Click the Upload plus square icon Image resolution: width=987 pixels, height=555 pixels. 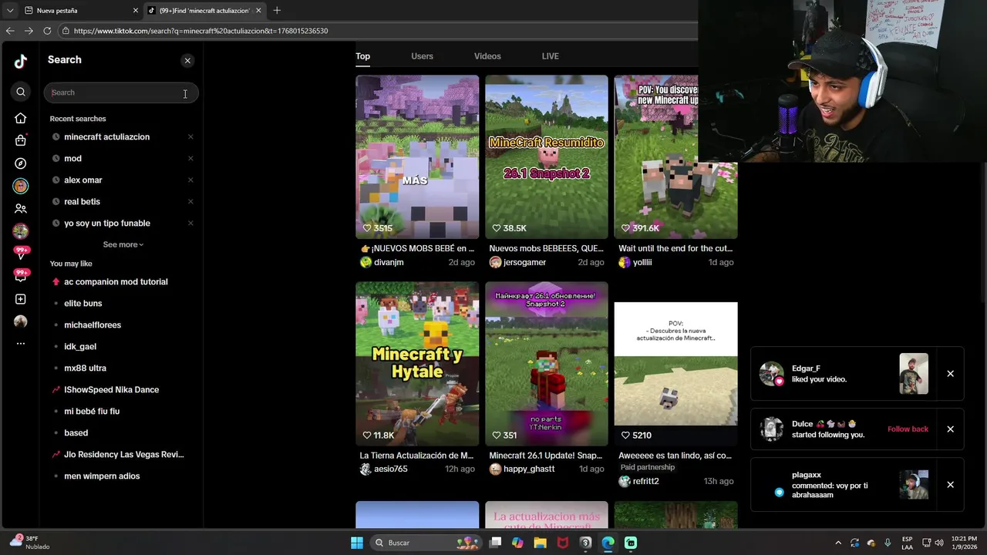tap(21, 299)
